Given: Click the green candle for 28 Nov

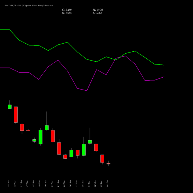Looking at the screenshot, I should (84, 150).
